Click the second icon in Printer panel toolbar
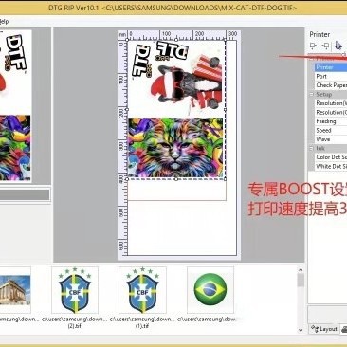This screenshot has width=347, height=347. point(325,46)
